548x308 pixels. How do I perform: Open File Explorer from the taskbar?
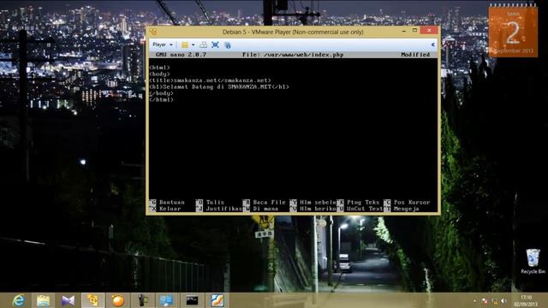(43, 300)
